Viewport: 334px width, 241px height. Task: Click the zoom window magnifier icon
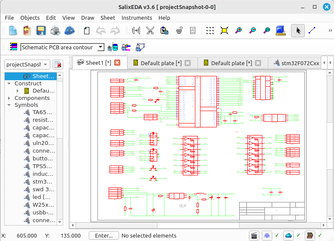tap(267, 30)
